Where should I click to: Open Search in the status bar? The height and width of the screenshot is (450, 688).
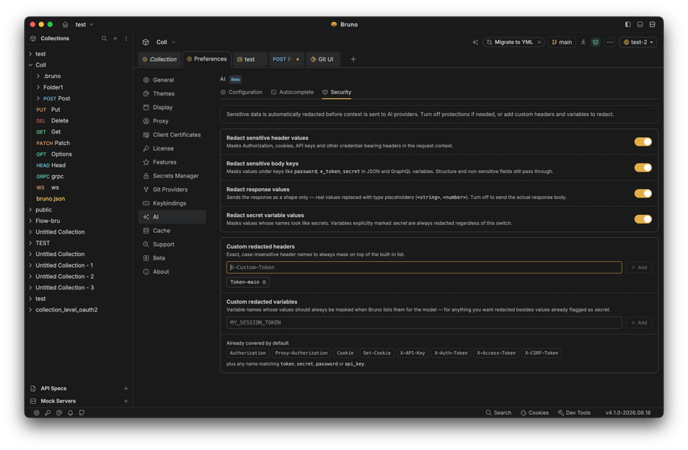pos(498,412)
